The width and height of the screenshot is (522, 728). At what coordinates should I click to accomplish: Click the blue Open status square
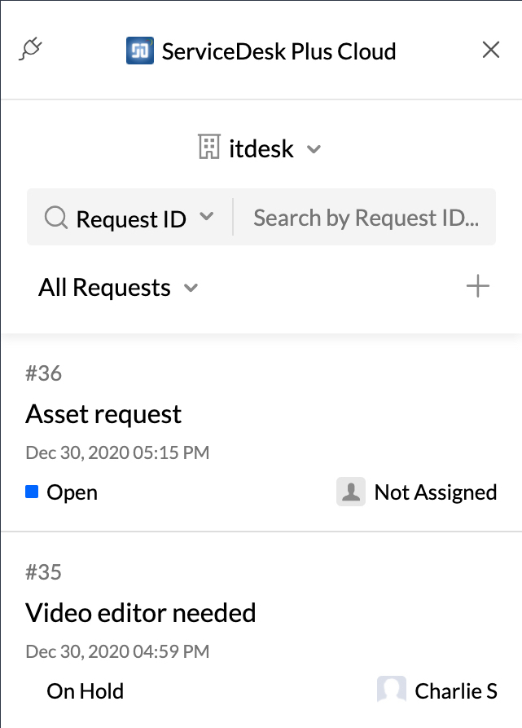coord(32,491)
